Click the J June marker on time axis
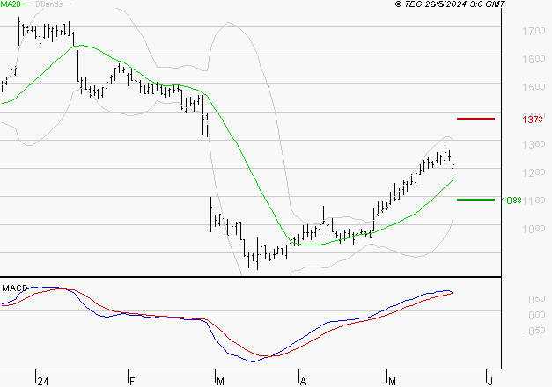The image size is (552, 387). pyautogui.click(x=489, y=382)
